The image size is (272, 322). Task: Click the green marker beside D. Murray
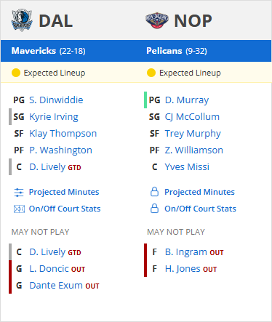point(145,100)
